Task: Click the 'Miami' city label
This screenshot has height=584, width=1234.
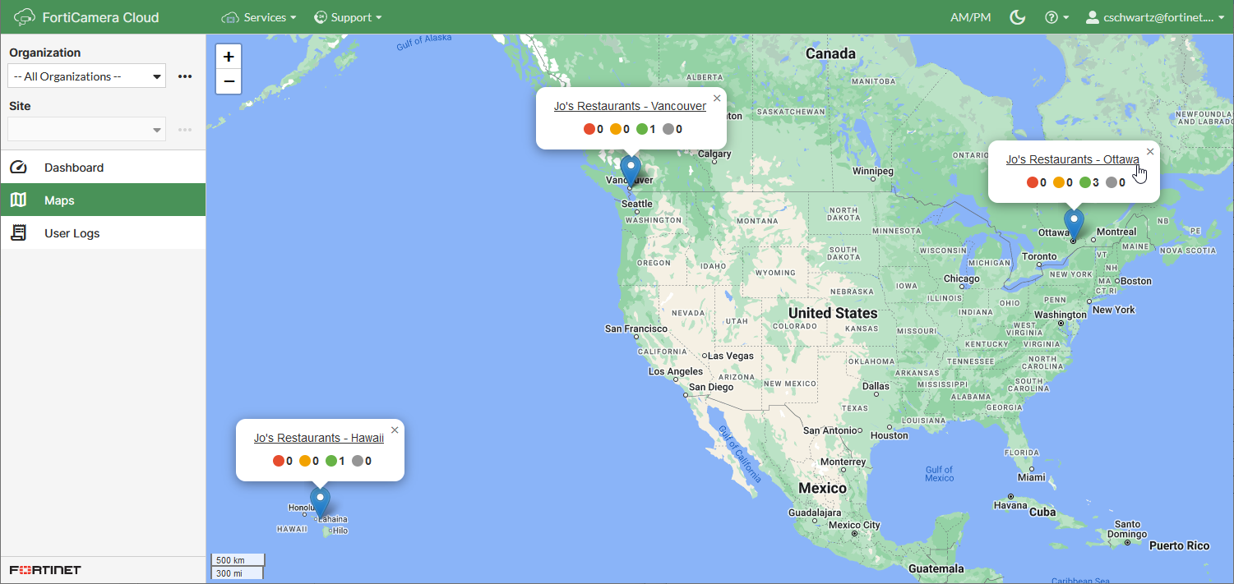Action: pyautogui.click(x=1031, y=477)
